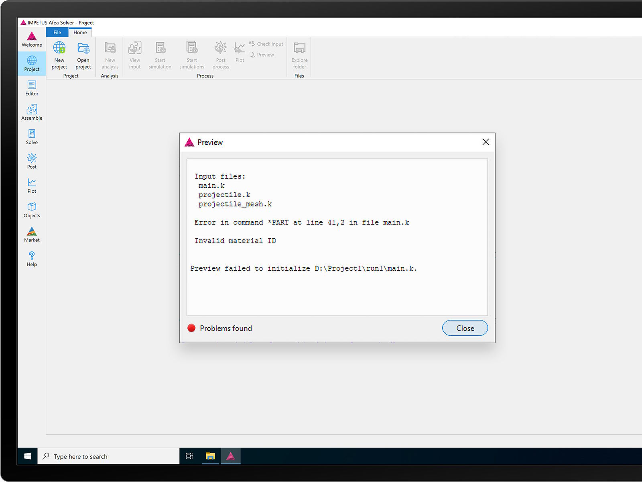Click the red Problems found status indicator
Screen dimensions: 642x482
click(191, 328)
